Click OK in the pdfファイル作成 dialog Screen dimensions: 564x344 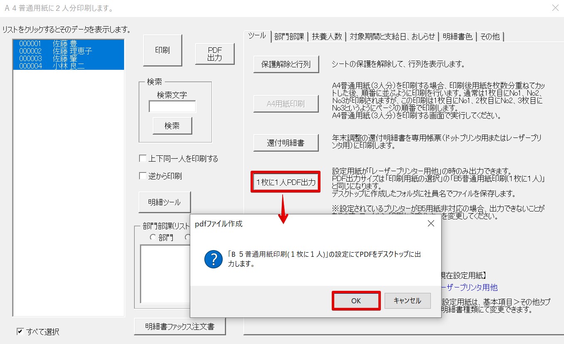pyautogui.click(x=356, y=301)
